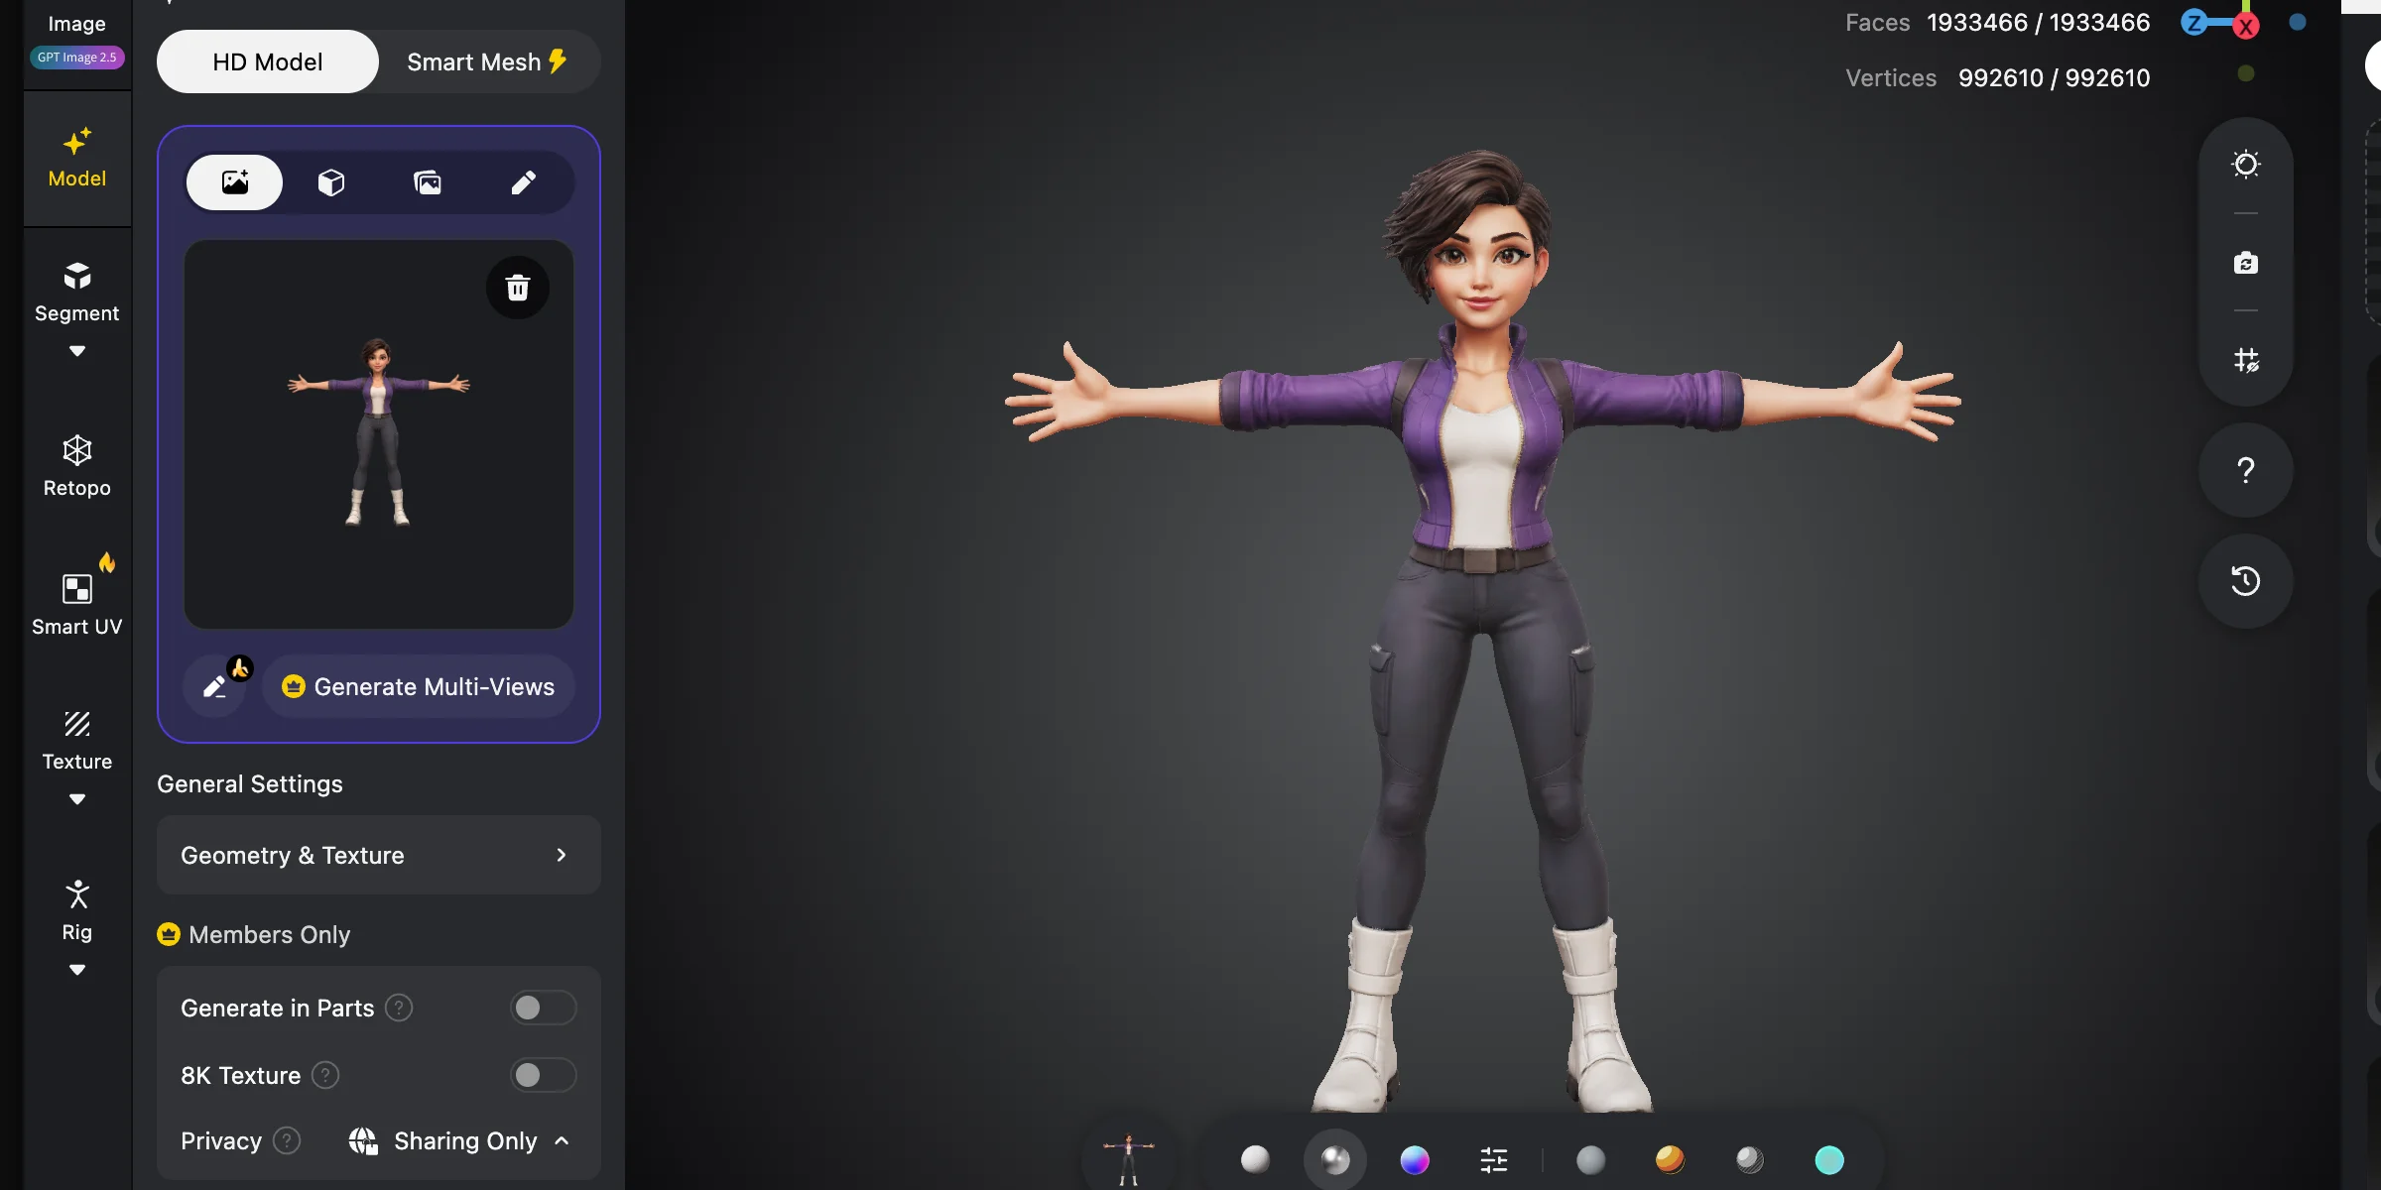Screen dimensions: 2381x1190
Task: Switch to the Smart Mesh tab
Action: [487, 61]
